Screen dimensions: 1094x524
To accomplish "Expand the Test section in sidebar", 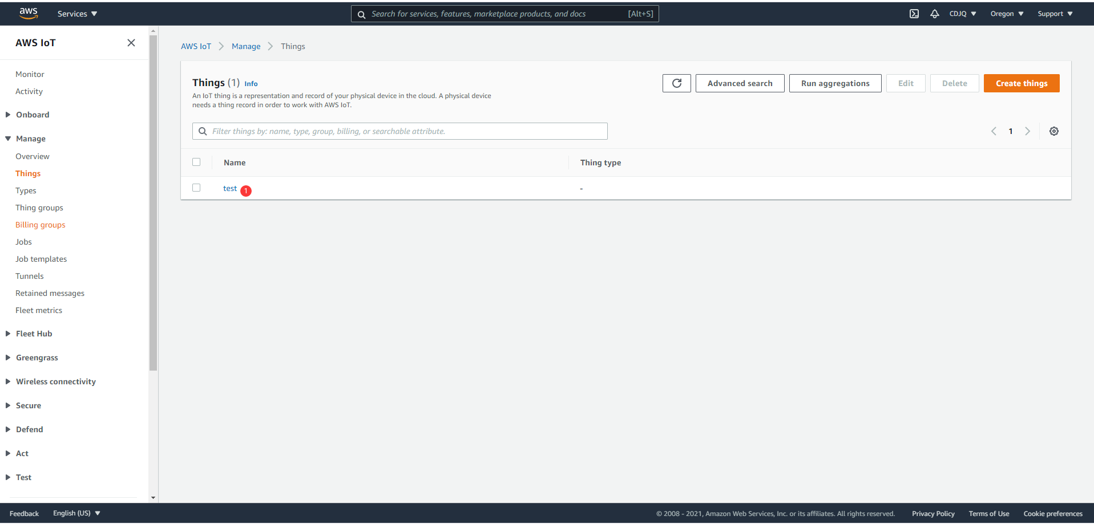I will coord(8,477).
